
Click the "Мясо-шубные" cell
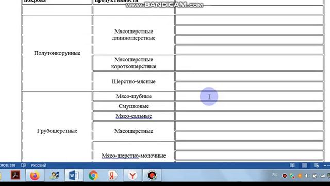click(x=134, y=96)
